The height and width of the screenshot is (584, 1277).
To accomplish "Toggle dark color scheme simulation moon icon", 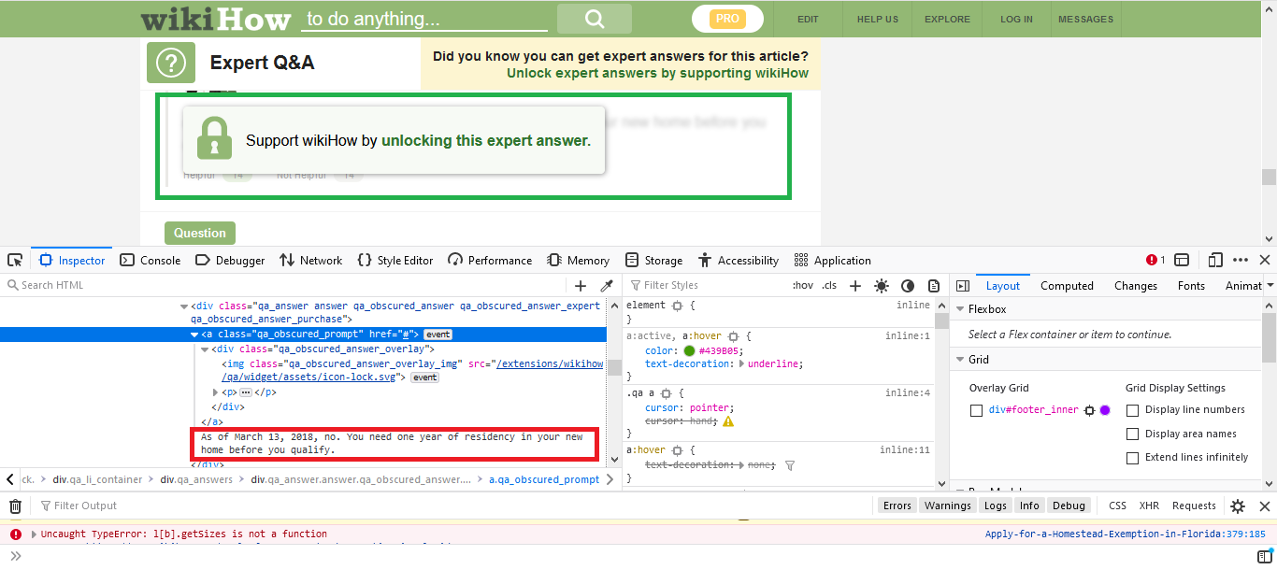I will (908, 286).
